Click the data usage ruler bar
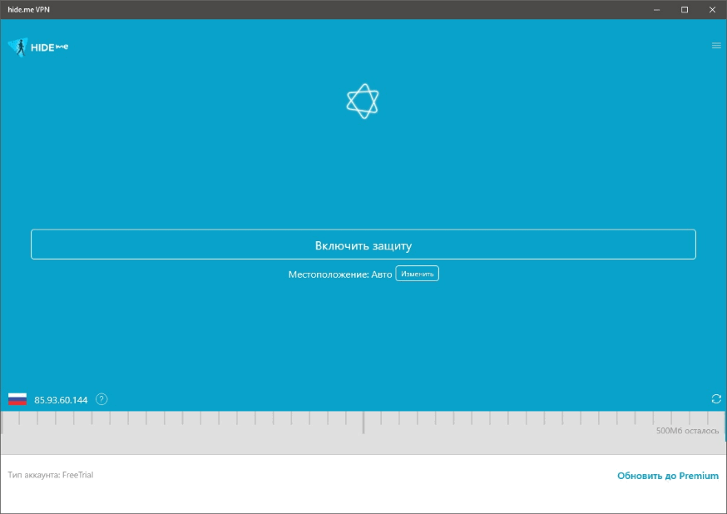Viewport: 727px width, 514px height. [363, 432]
